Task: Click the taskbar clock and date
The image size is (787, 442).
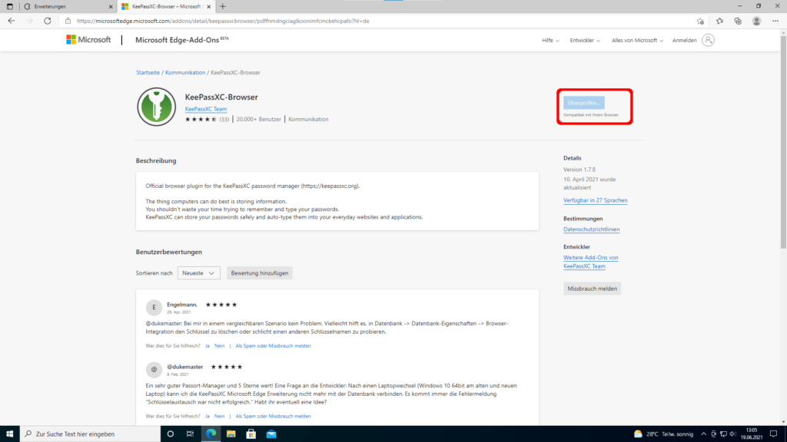Action: pos(752,434)
